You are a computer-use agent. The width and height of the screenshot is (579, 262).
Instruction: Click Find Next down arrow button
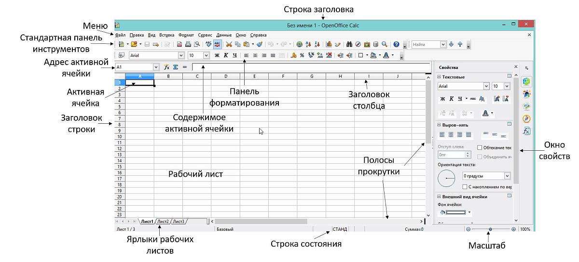click(x=451, y=44)
